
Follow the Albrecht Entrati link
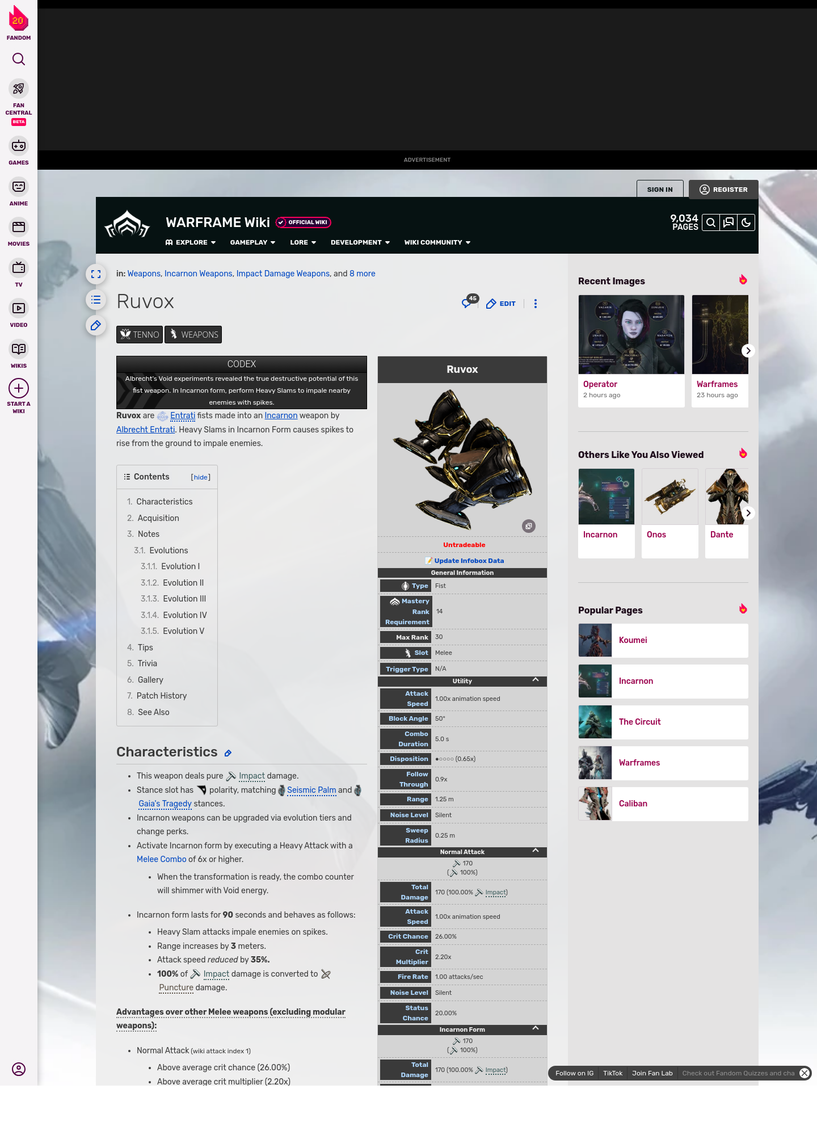click(146, 430)
